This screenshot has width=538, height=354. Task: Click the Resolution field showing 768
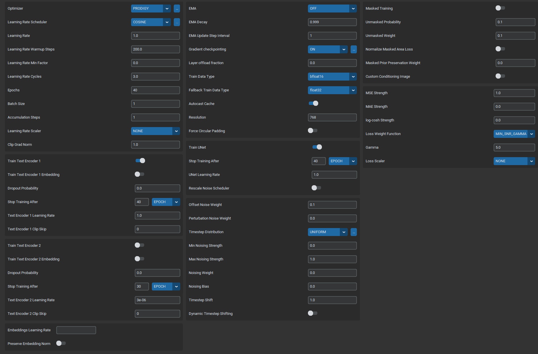pos(332,117)
